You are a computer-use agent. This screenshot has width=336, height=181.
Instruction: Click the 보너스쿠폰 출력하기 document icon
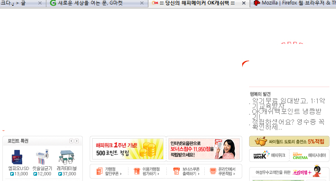point(176,171)
